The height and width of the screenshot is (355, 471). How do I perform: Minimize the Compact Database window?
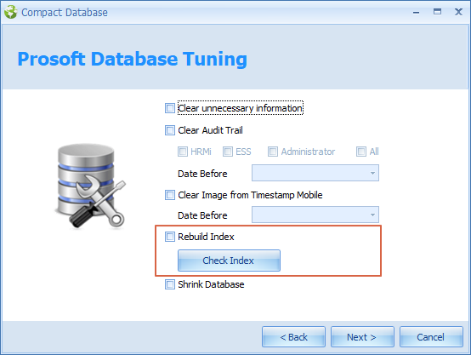pos(416,12)
